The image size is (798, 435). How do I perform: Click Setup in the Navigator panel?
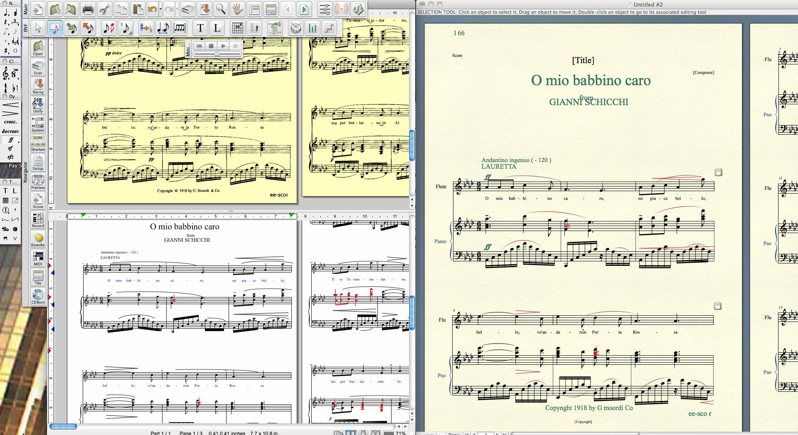click(38, 163)
